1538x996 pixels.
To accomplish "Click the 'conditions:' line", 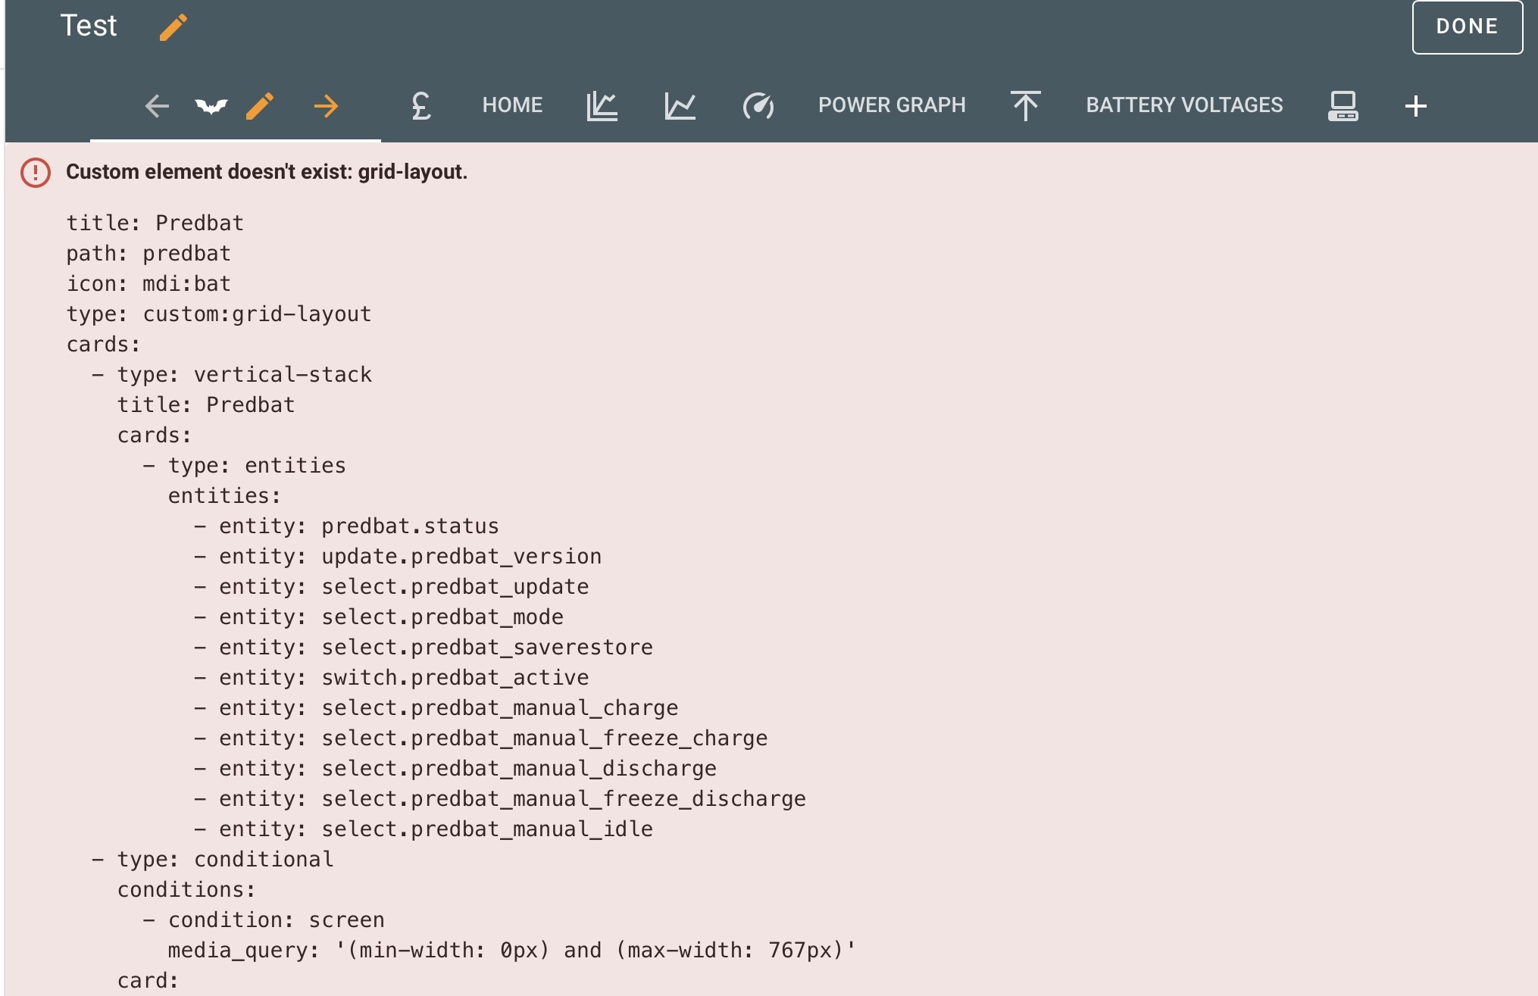I will pyautogui.click(x=186, y=889).
